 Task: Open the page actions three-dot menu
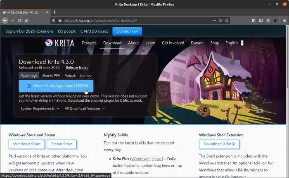click(213, 20)
